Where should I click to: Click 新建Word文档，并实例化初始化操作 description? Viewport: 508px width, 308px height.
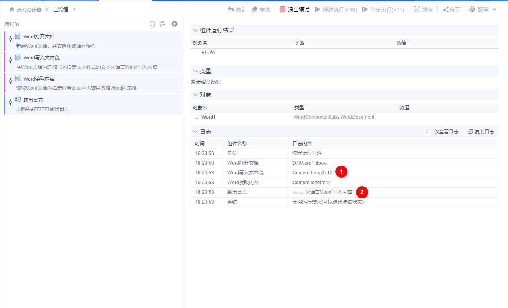56,46
